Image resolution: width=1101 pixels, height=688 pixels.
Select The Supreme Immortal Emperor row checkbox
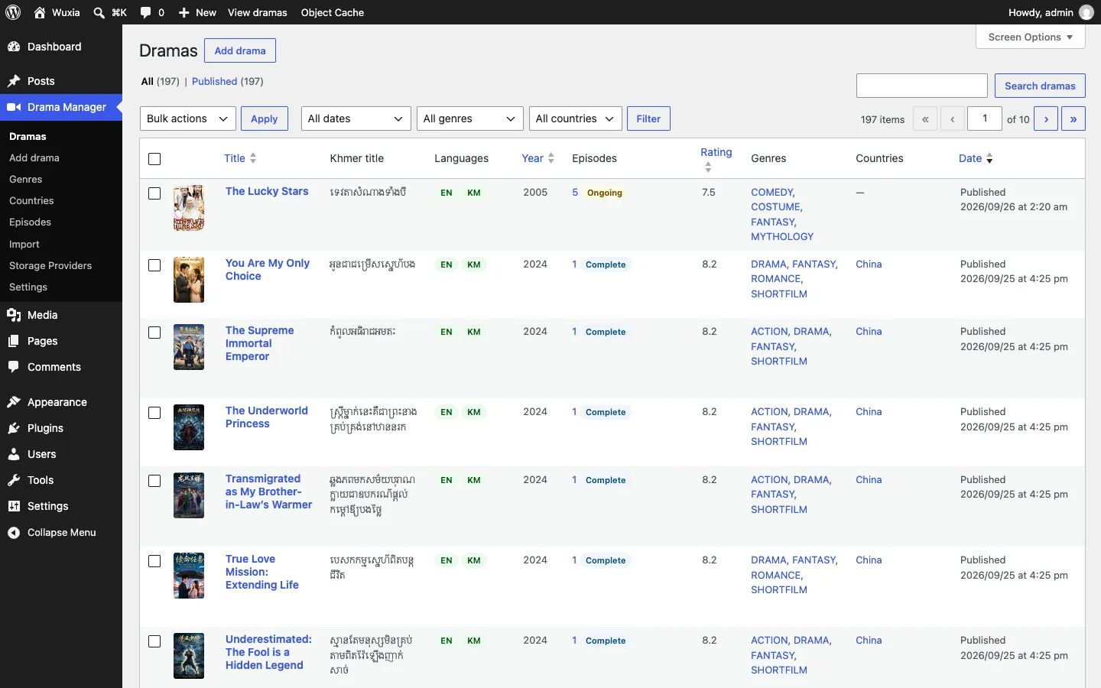pyautogui.click(x=154, y=333)
